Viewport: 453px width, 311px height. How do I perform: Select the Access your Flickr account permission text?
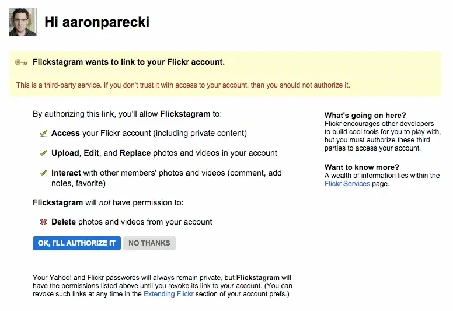pyautogui.click(x=149, y=134)
